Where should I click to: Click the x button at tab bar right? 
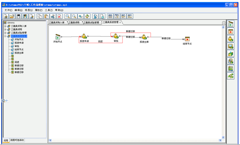coord(224,23)
